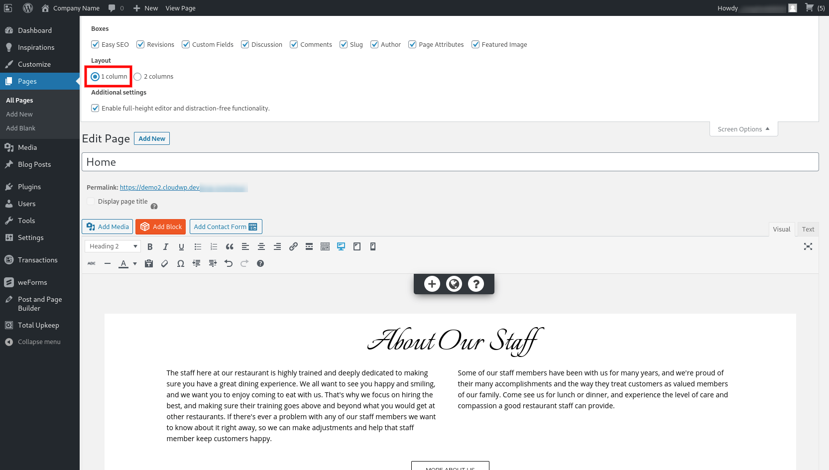This screenshot has height=470, width=829.
Task: Uncheck the Easy SEO box
Action: click(96, 44)
